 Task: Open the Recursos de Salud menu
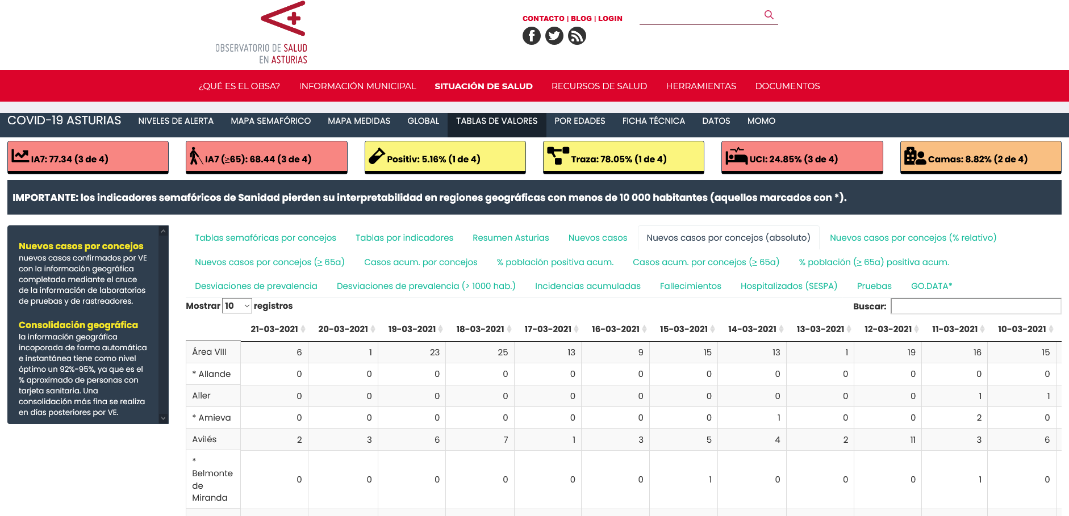click(x=599, y=86)
